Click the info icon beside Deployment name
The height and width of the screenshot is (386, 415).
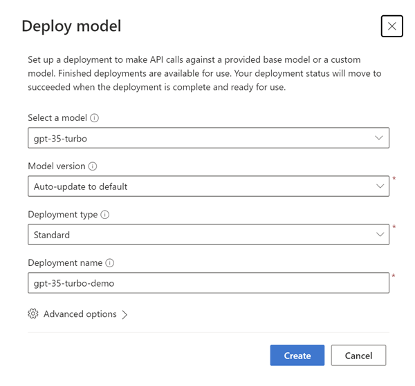(109, 263)
